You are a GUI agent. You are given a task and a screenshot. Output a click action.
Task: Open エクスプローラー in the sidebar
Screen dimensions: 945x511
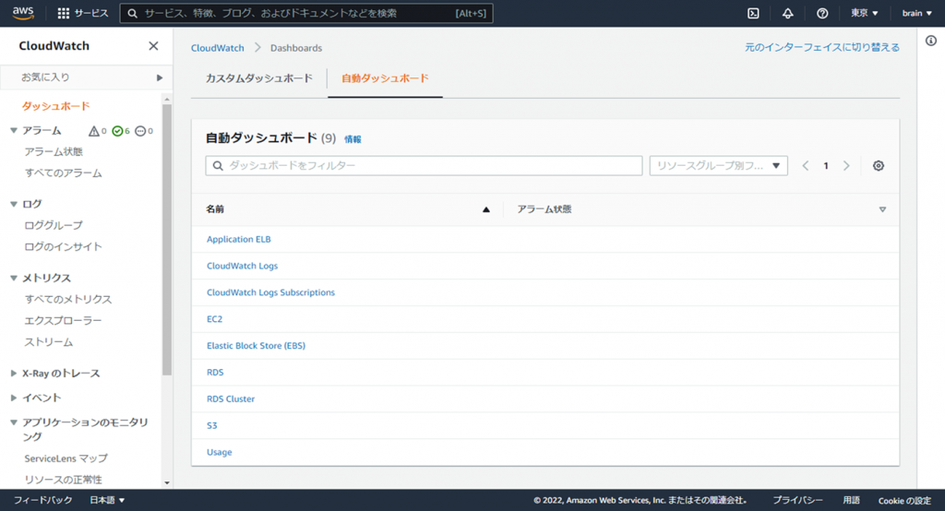[64, 321]
